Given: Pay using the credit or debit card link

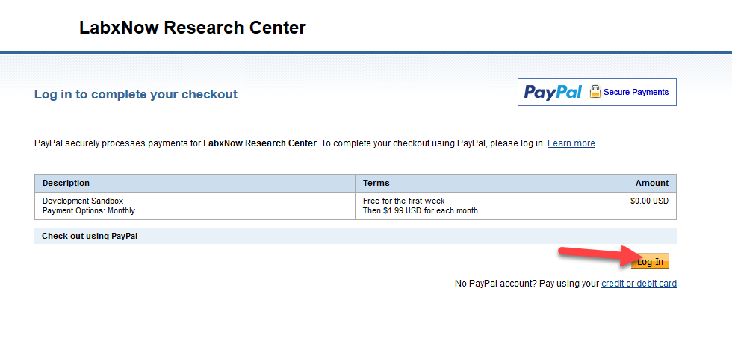Looking at the screenshot, I should click(639, 284).
